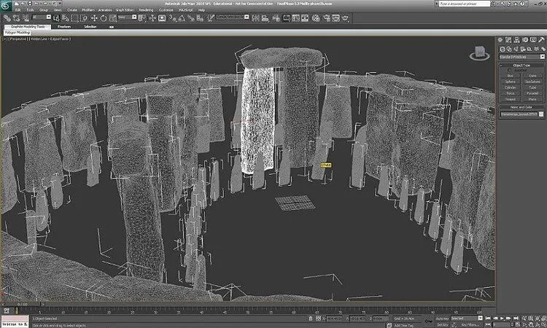The height and width of the screenshot is (328, 547).
Task: Collapse the Object Type rollout
Action: [521, 64]
